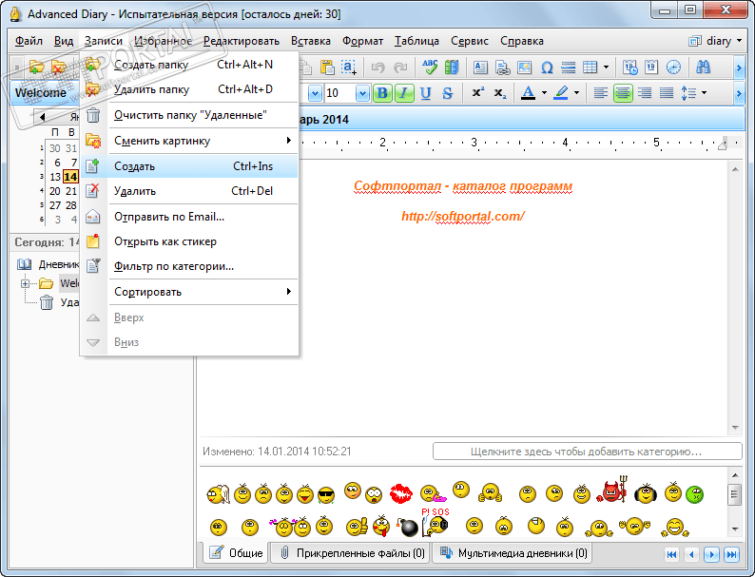Click the add category input field
Viewport: 755px width, 577px height.
587,452
